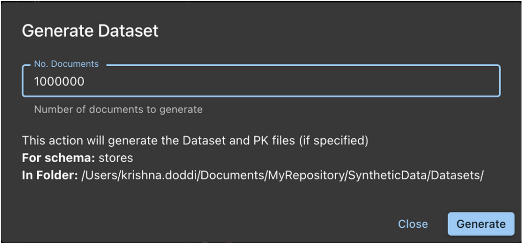Click the For schema bold label
The height and width of the screenshot is (243, 522).
coord(59,158)
